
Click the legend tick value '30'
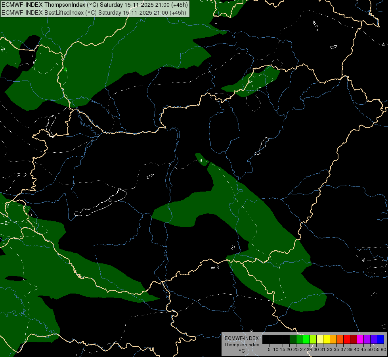coord(316,349)
